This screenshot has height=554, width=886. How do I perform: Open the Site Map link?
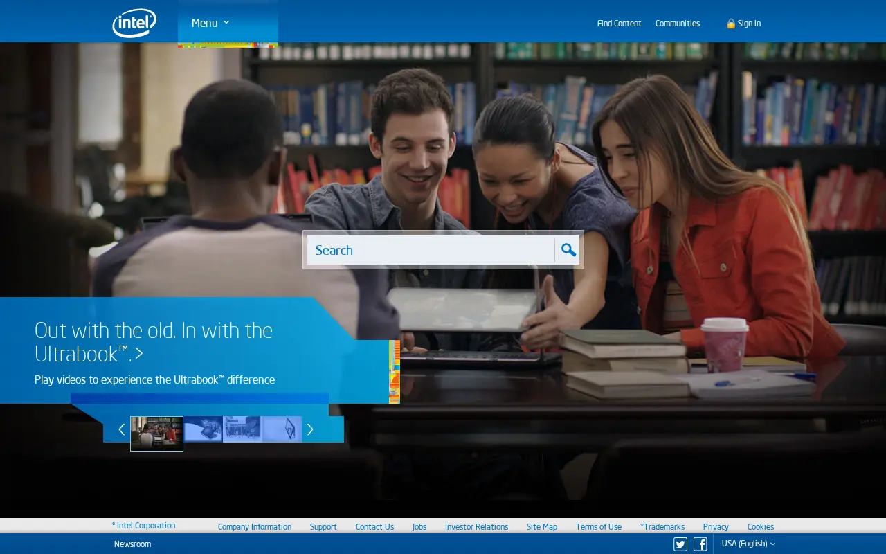coord(542,527)
